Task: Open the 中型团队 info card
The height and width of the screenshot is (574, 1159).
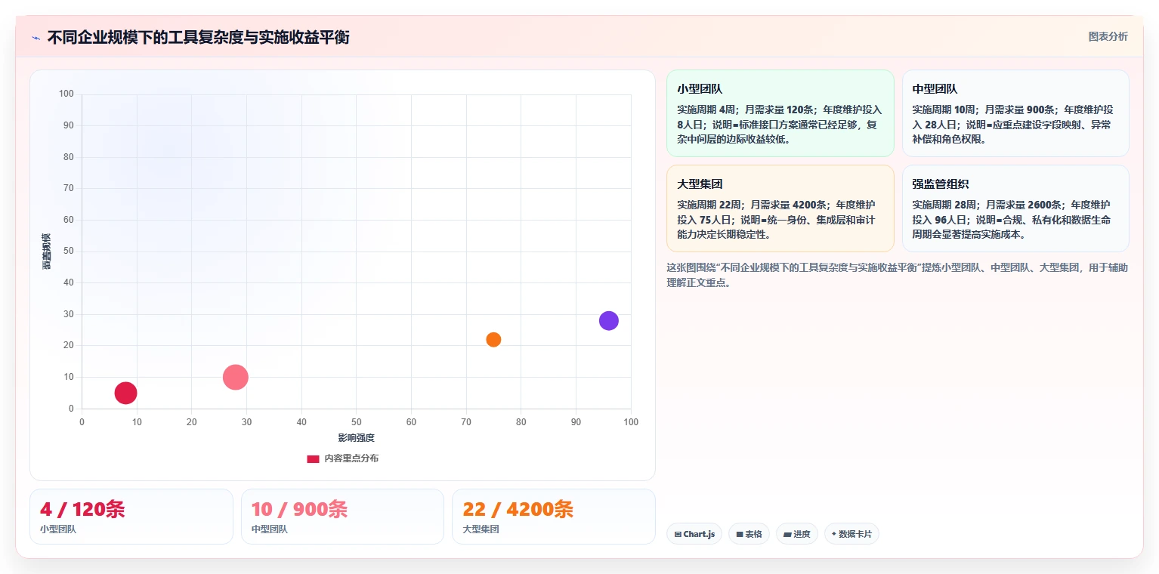Action: click(1015, 113)
